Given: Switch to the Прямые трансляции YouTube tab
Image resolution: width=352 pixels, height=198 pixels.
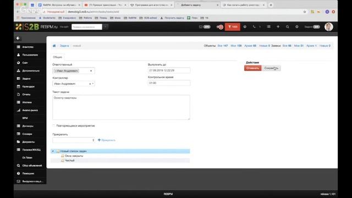Looking at the screenshot, I should point(106,5).
